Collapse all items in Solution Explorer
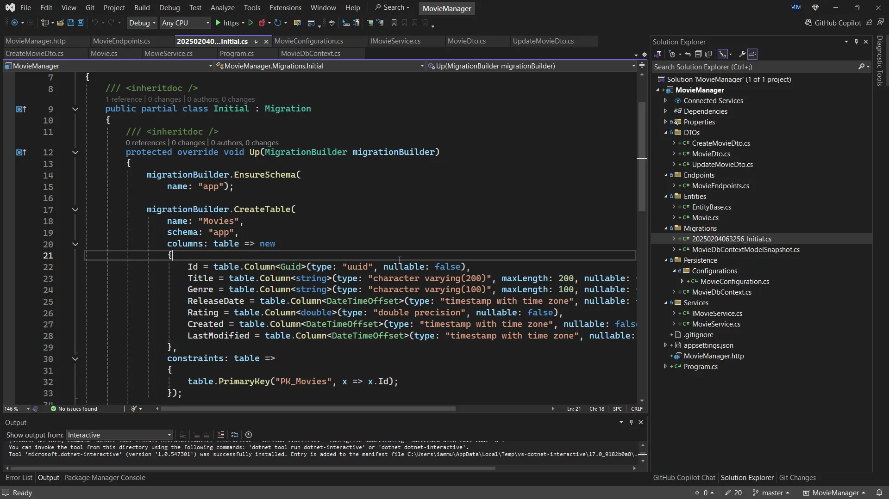The image size is (889, 499). click(x=698, y=54)
